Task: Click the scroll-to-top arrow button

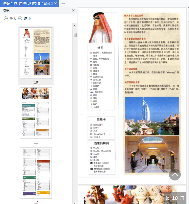Action: (175, 175)
